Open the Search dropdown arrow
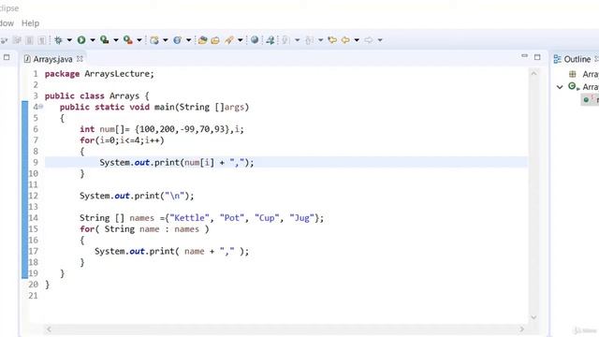Screen dimensions: 599x337 241,39
